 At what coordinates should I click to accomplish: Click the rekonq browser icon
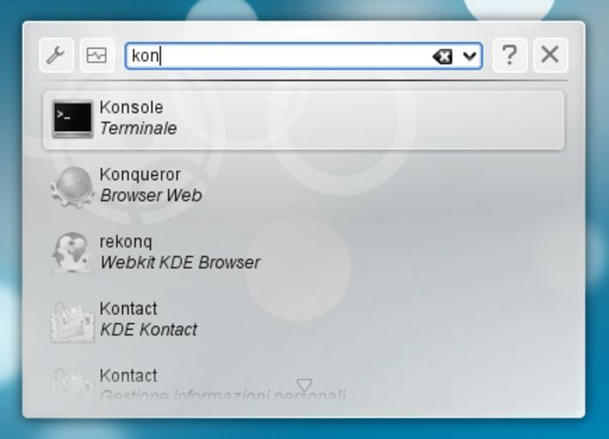(x=72, y=253)
